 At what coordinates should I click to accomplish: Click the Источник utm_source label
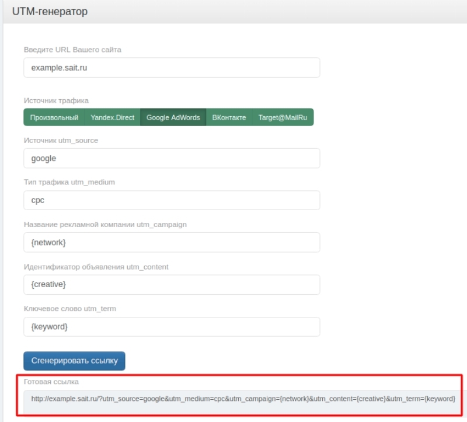coord(61,140)
